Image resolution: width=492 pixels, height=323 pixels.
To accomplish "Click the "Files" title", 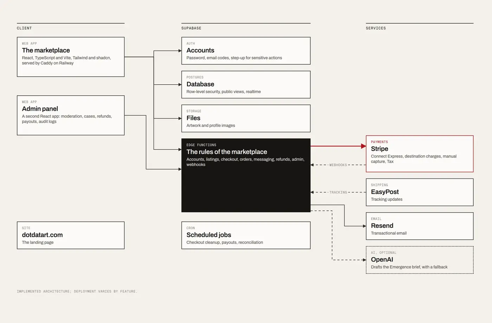I will click(193, 118).
